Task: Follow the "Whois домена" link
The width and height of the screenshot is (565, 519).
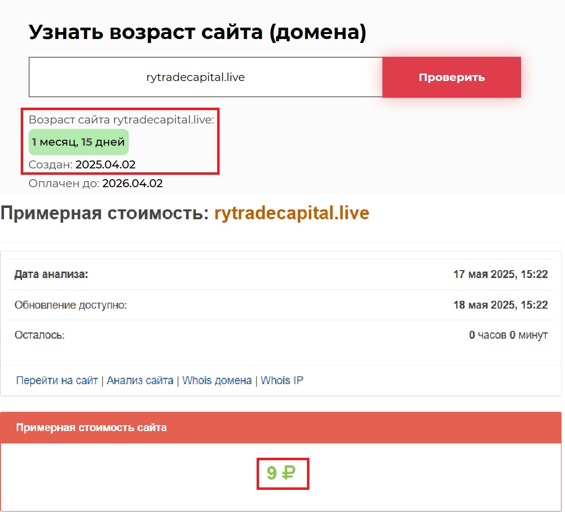Action: pos(217,381)
